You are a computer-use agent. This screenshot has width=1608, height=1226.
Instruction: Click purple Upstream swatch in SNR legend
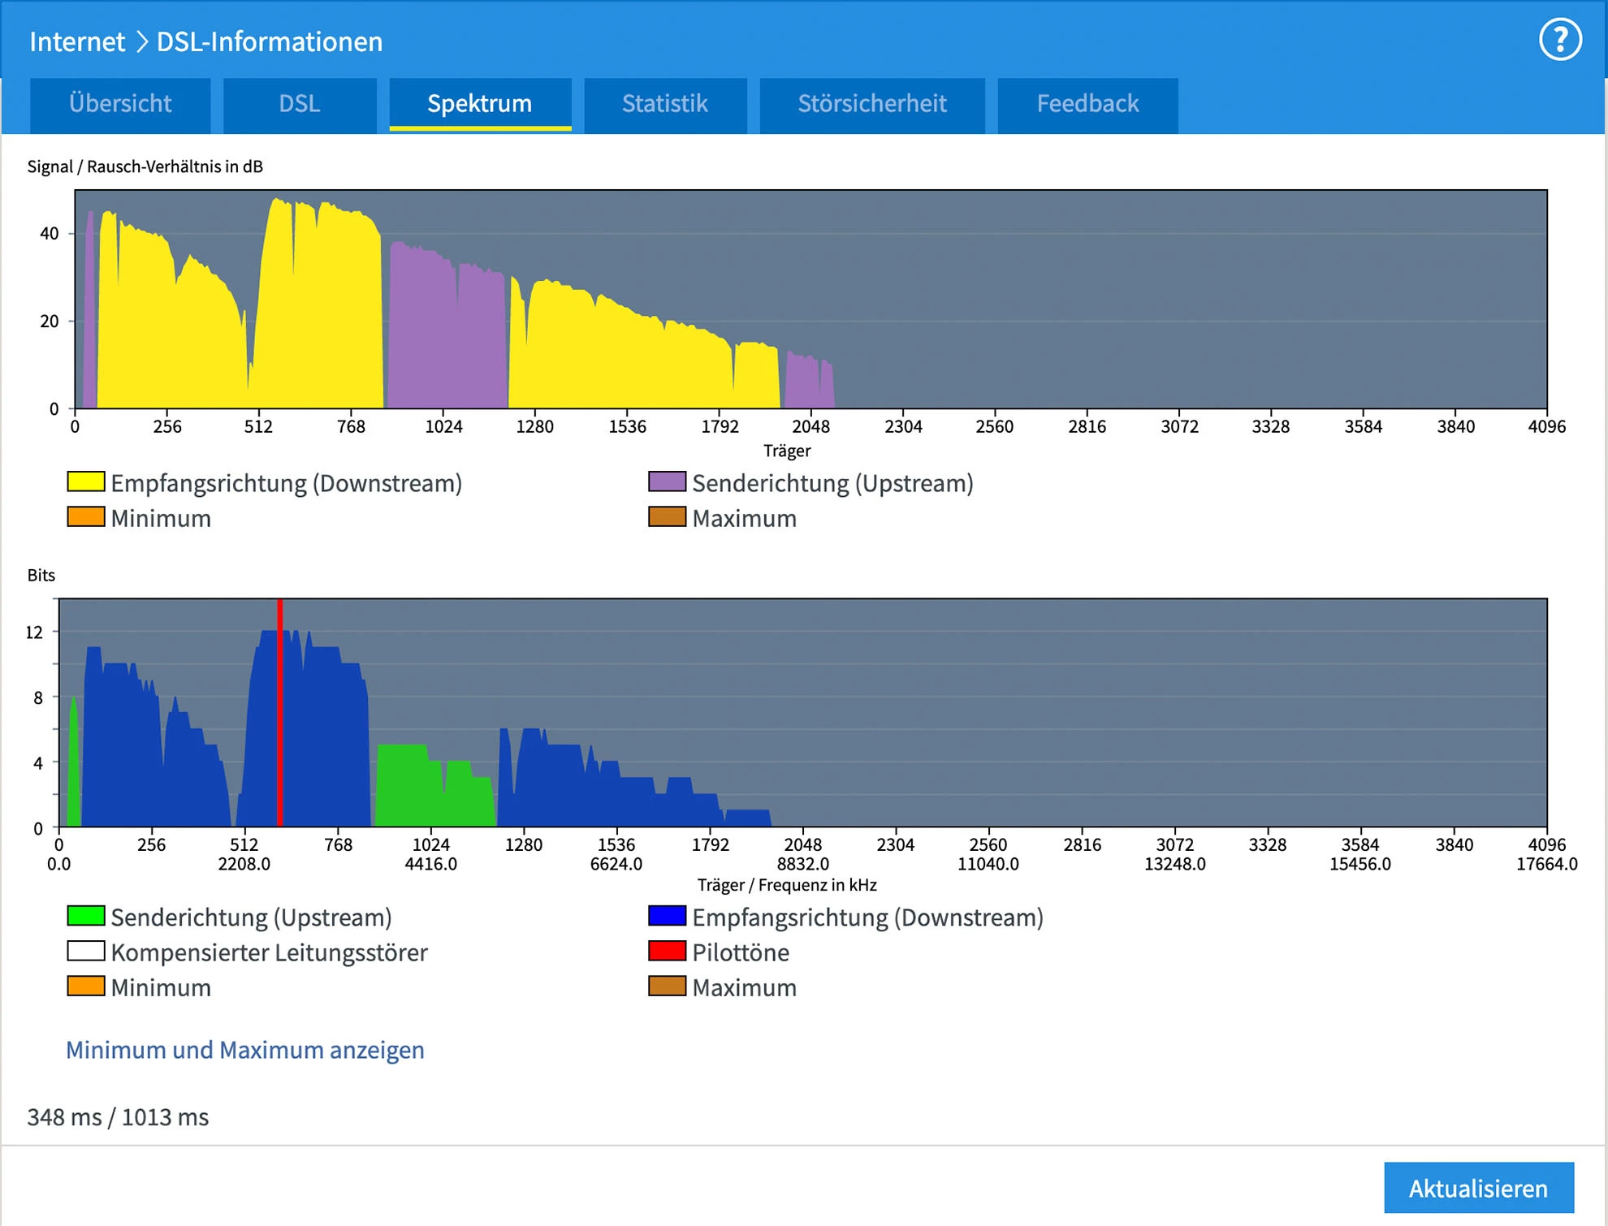tap(667, 482)
